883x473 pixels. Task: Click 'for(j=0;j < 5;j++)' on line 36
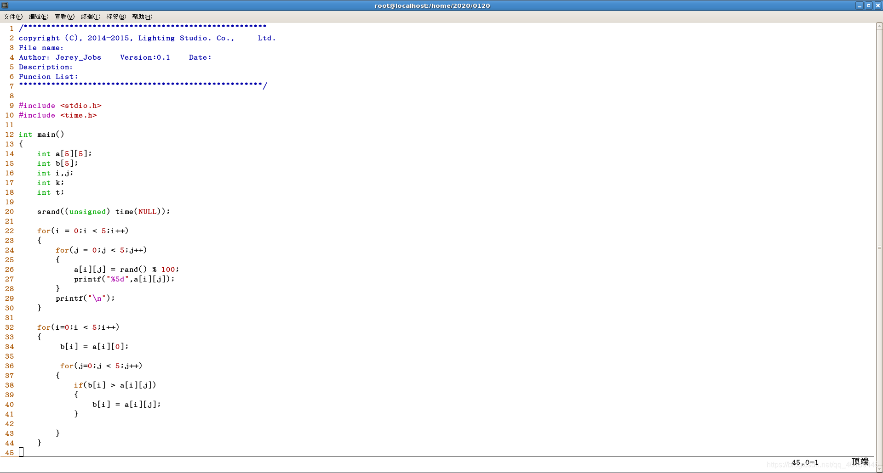(x=101, y=366)
